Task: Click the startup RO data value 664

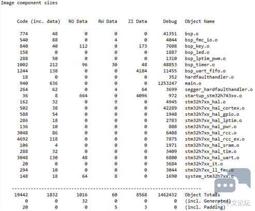Action: coord(83,96)
